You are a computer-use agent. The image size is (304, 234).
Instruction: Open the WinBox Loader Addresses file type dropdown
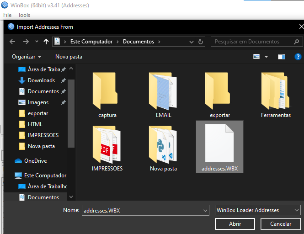[x=258, y=210]
